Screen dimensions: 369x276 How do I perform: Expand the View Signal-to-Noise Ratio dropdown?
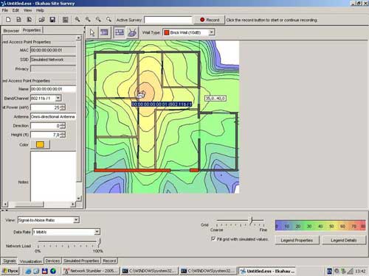(76, 220)
